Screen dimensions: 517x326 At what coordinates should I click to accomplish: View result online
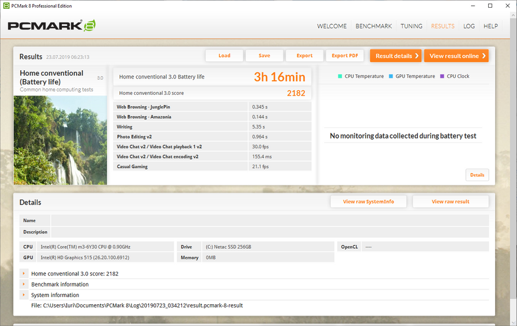(456, 56)
